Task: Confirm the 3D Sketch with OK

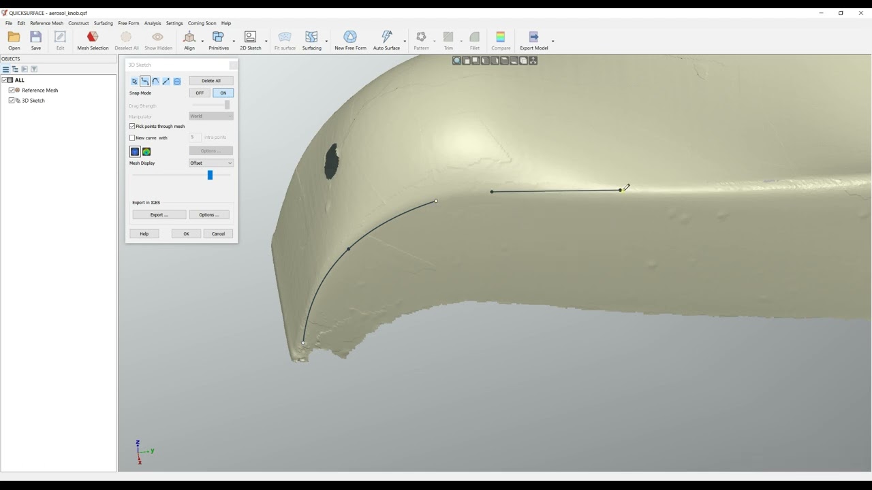Action: (x=186, y=234)
